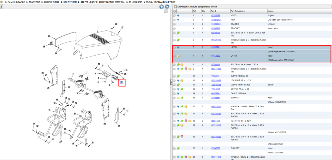Click the 'Qty' column header

coord(203,11)
